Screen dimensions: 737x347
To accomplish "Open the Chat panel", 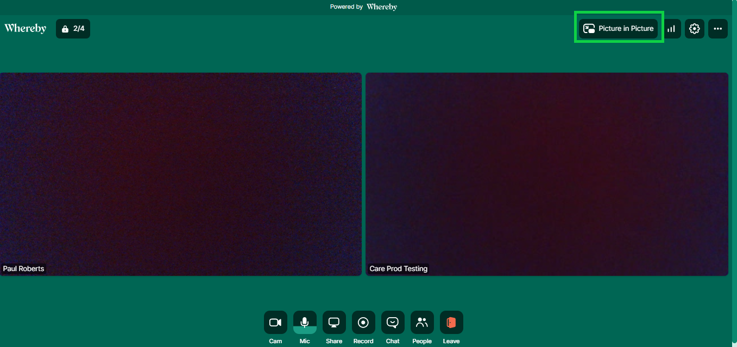I will pyautogui.click(x=393, y=323).
